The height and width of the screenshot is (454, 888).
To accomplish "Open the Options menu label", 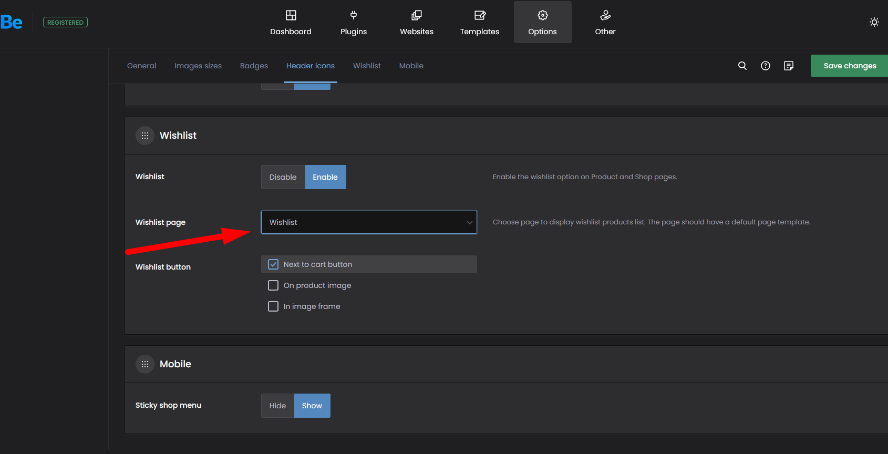I will pyautogui.click(x=542, y=32).
